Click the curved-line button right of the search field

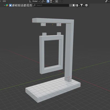click(70, 5)
